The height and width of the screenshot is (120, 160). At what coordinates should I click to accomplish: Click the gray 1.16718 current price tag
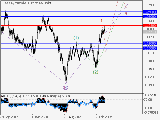point(150,32)
